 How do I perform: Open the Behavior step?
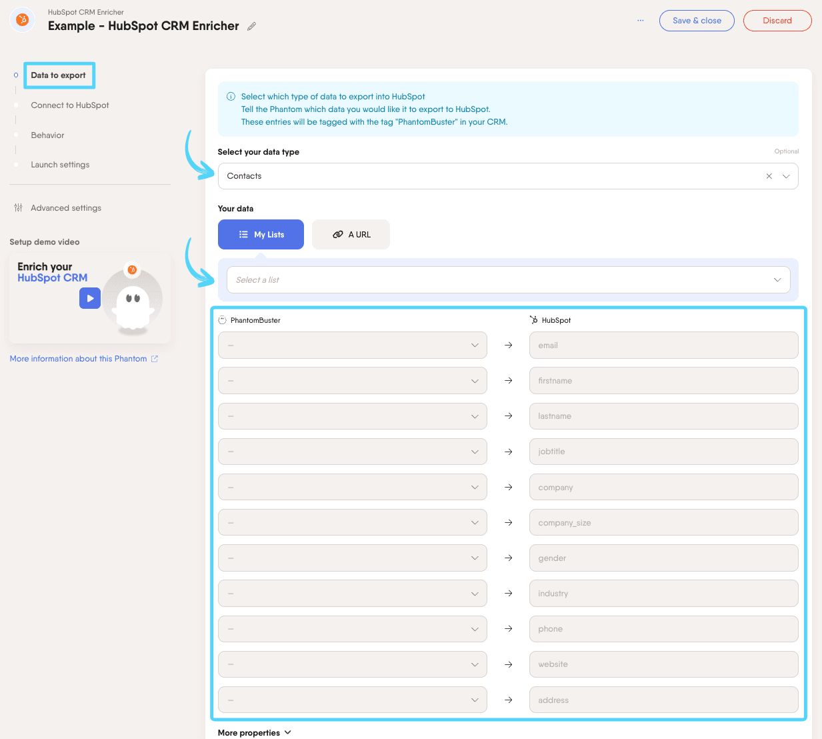point(47,135)
